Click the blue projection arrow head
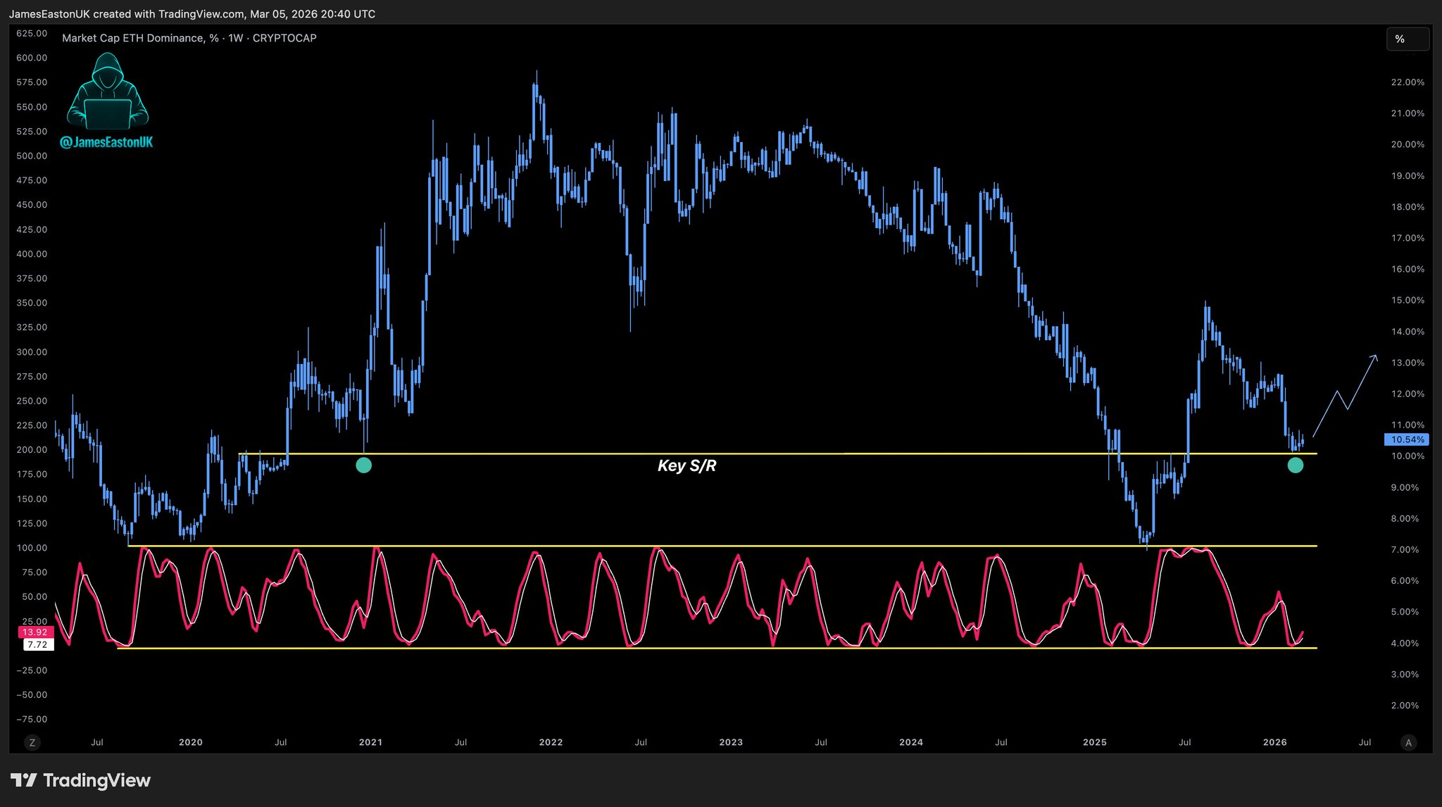 click(1375, 357)
